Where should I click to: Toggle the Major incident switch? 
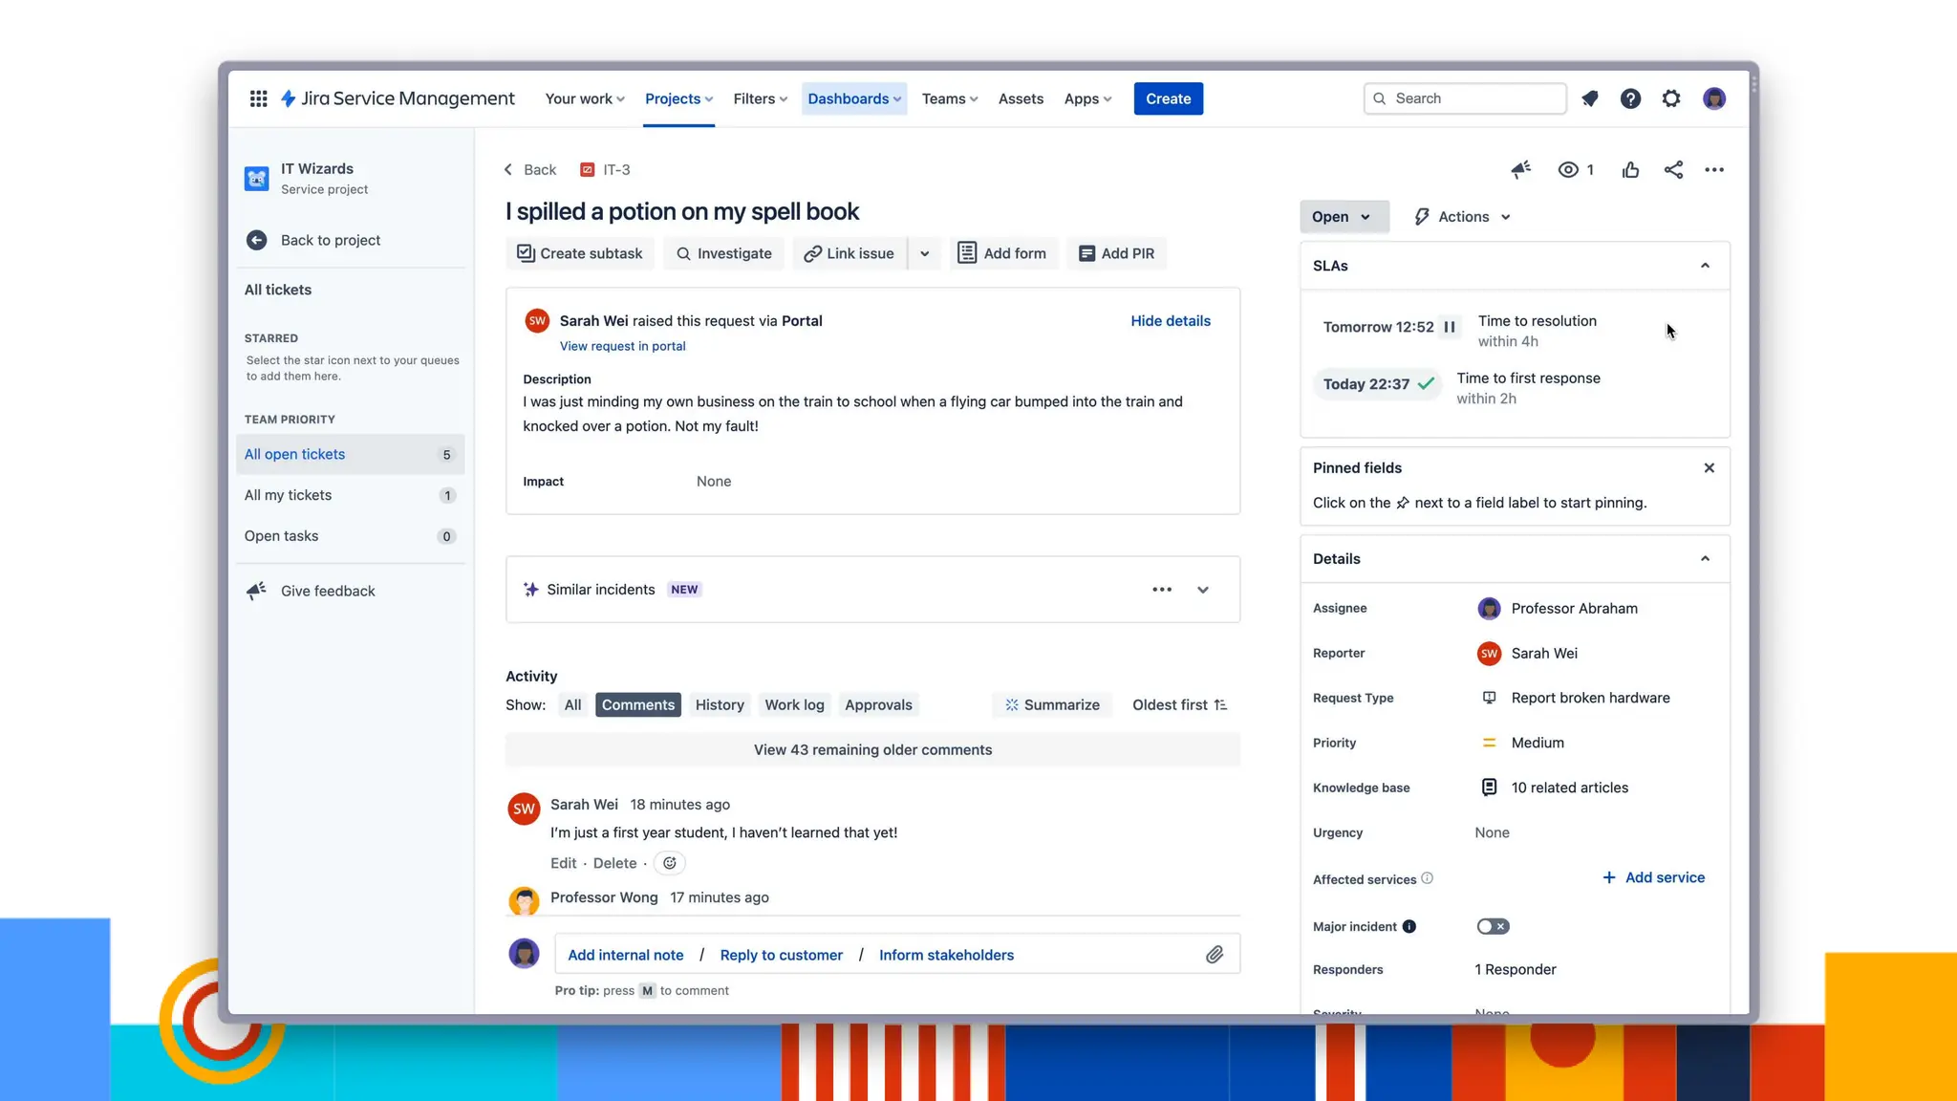(x=1493, y=926)
